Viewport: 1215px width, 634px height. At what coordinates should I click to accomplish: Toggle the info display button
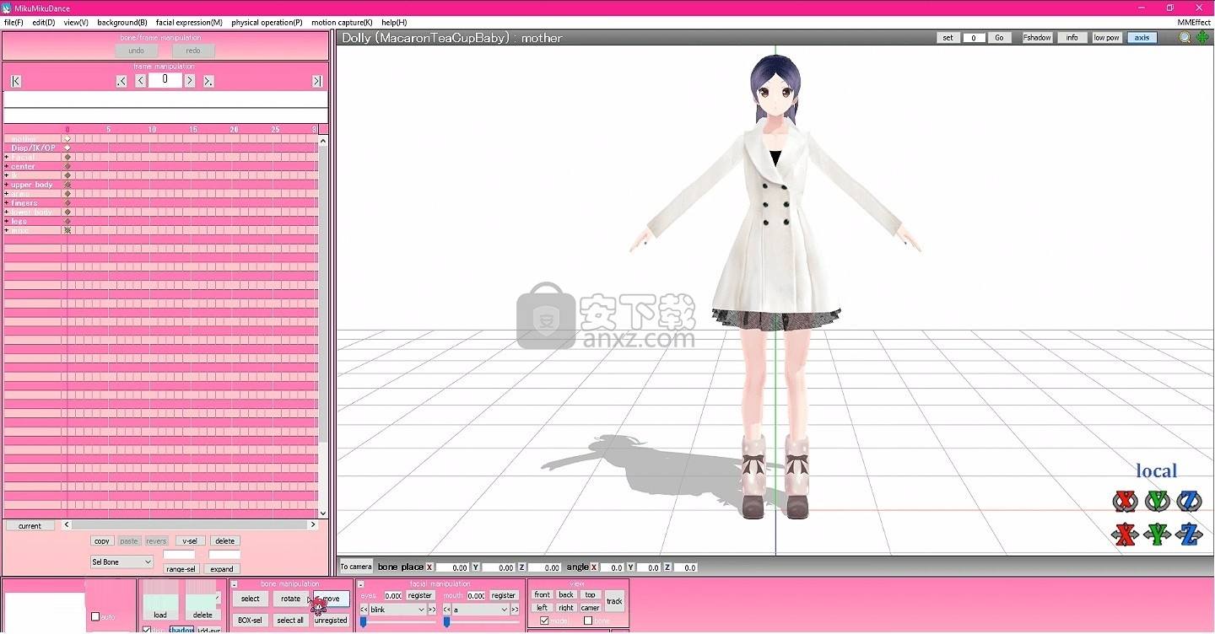pyautogui.click(x=1072, y=38)
